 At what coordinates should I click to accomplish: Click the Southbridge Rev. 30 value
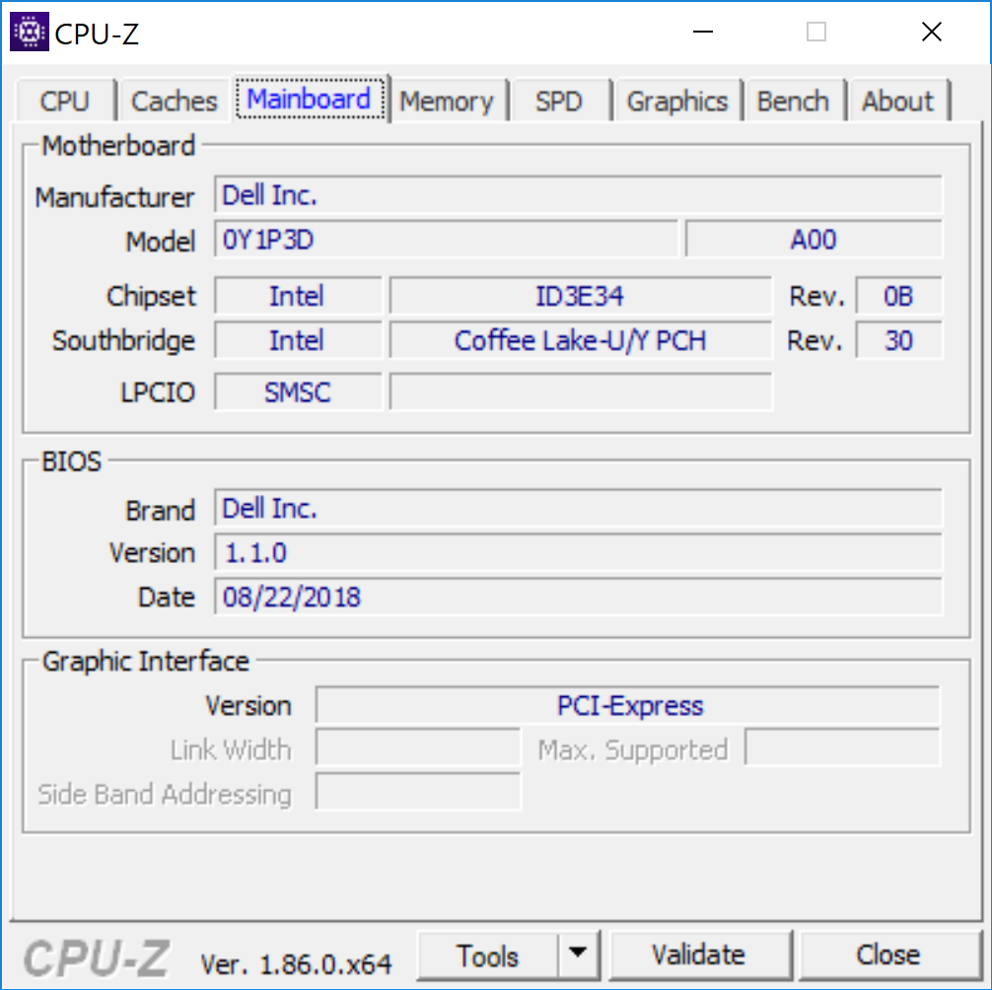point(899,340)
